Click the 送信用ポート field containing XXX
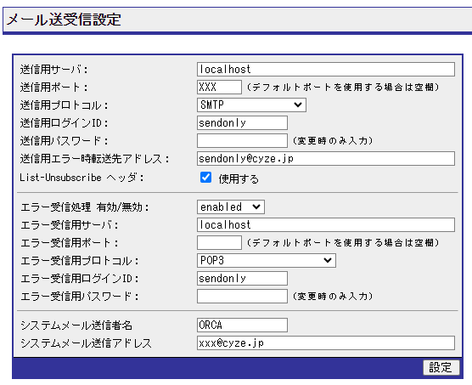 pos(219,87)
